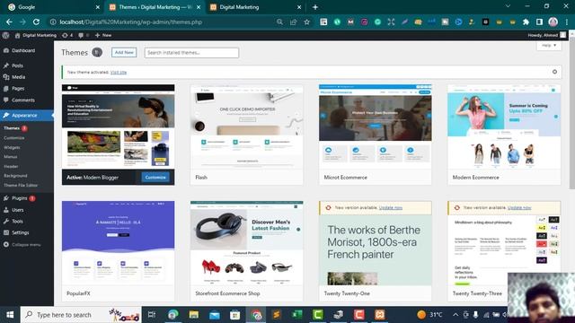
Task: Click the Add New theme button
Action: [124, 52]
